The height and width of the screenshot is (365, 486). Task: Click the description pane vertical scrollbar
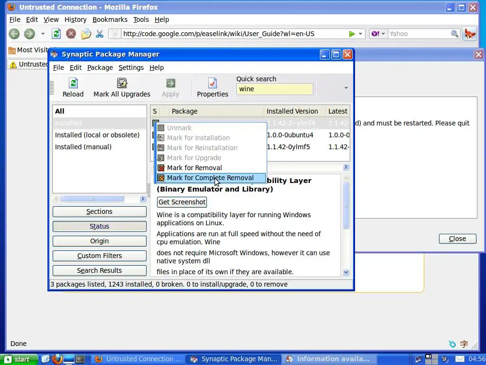[x=346, y=205]
